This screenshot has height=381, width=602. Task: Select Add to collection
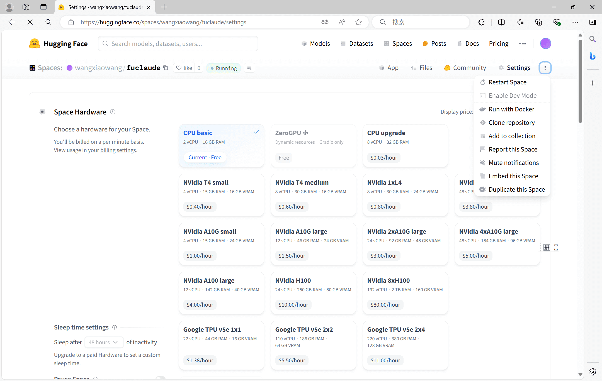(x=512, y=136)
